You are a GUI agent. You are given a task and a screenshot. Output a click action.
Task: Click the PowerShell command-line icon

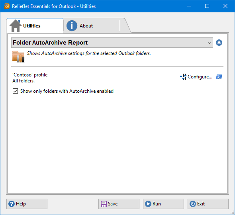coord(219,77)
